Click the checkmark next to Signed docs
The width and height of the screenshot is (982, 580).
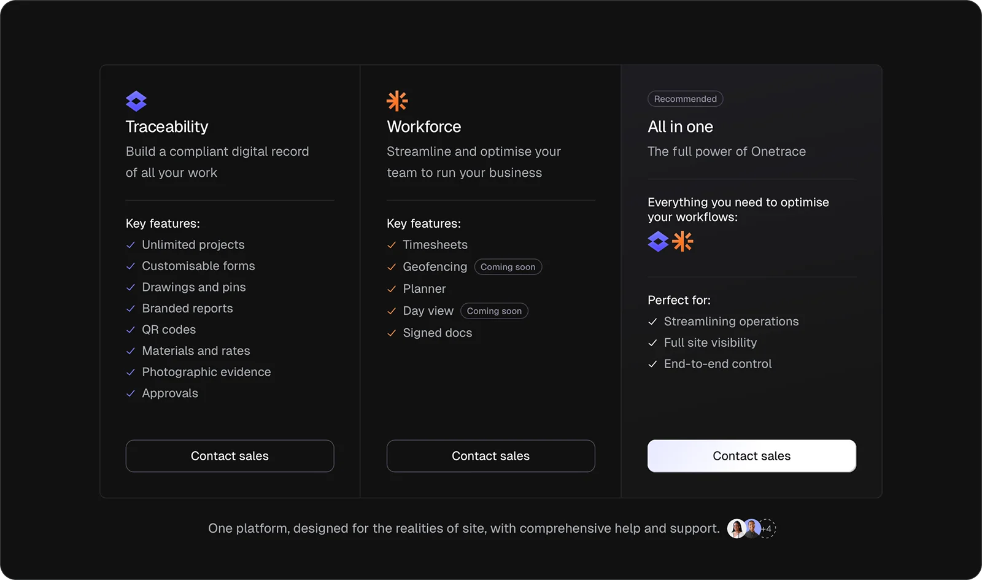click(x=391, y=333)
